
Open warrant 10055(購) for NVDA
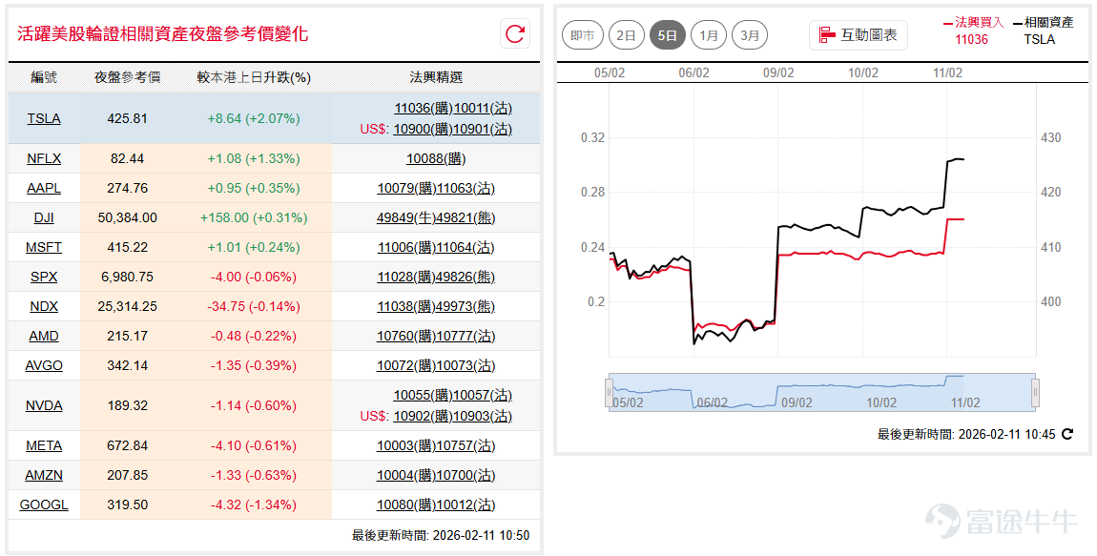point(424,395)
